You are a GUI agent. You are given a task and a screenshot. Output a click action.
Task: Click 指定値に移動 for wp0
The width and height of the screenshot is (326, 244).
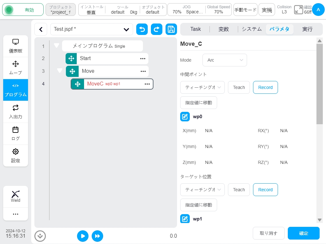[199, 103]
